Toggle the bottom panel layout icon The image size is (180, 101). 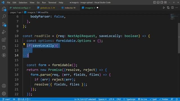(158, 3)
